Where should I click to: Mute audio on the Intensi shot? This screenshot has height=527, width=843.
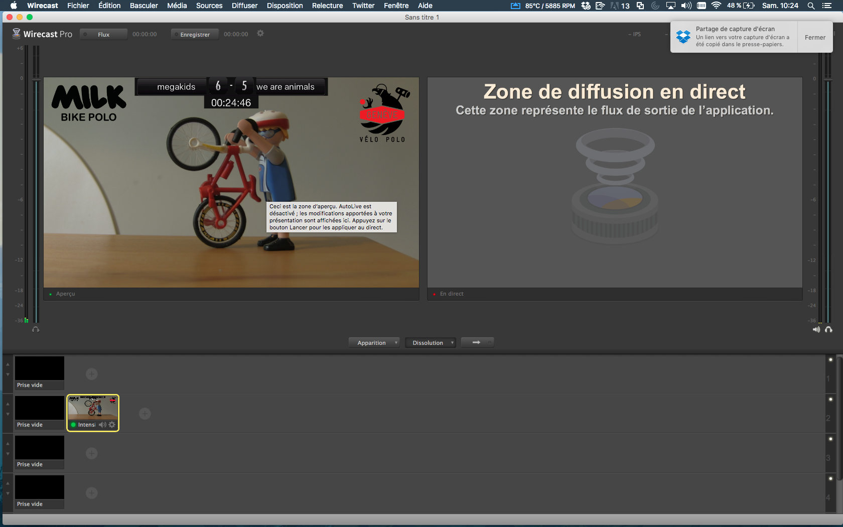pos(102,425)
